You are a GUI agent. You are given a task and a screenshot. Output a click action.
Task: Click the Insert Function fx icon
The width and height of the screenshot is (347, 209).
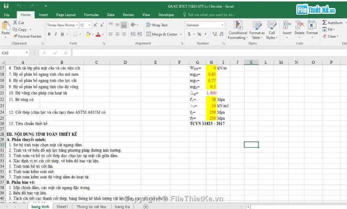coord(66,53)
